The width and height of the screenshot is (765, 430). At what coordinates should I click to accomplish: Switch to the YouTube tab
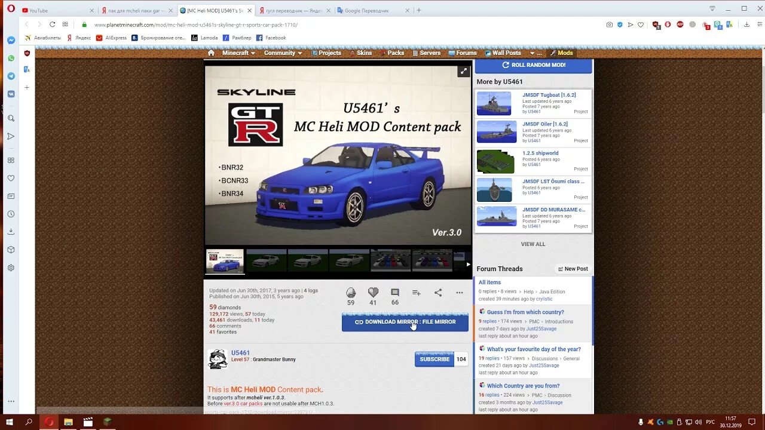[x=57, y=10]
